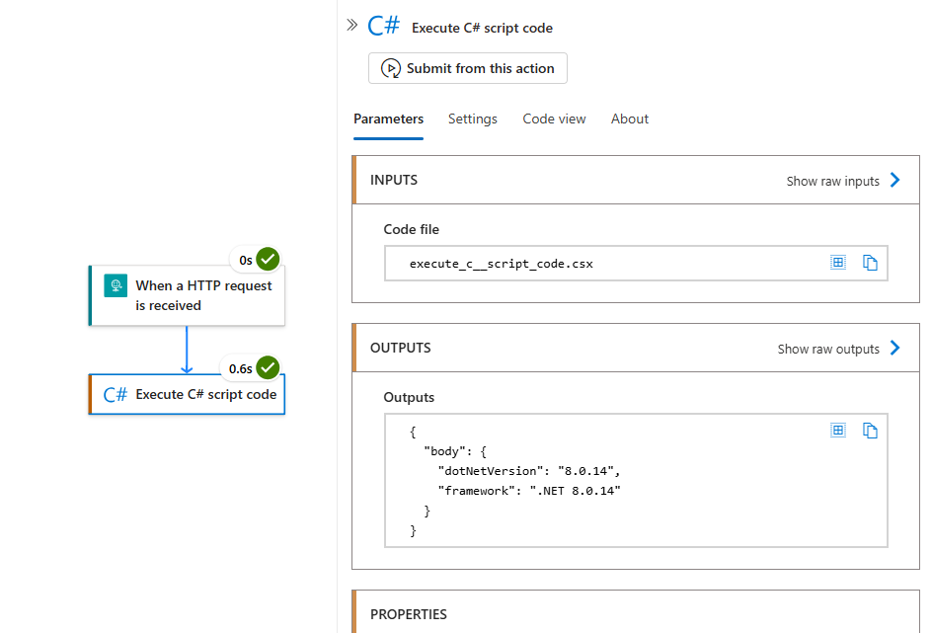932x633 pixels.
Task: Click the Submit from this action button
Action: [x=467, y=68]
